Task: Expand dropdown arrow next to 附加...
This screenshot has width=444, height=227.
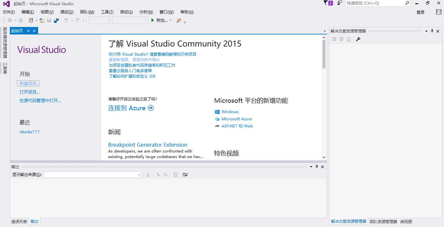Action: coord(171,20)
